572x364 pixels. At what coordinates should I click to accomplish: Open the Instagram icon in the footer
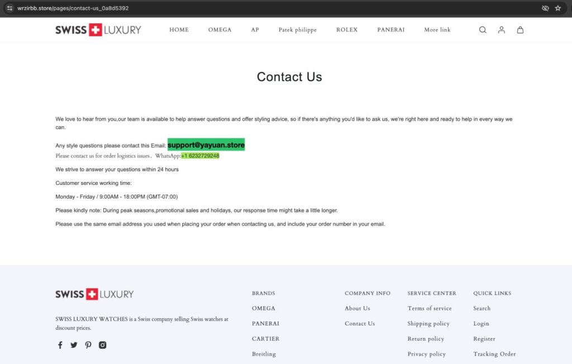click(x=103, y=345)
